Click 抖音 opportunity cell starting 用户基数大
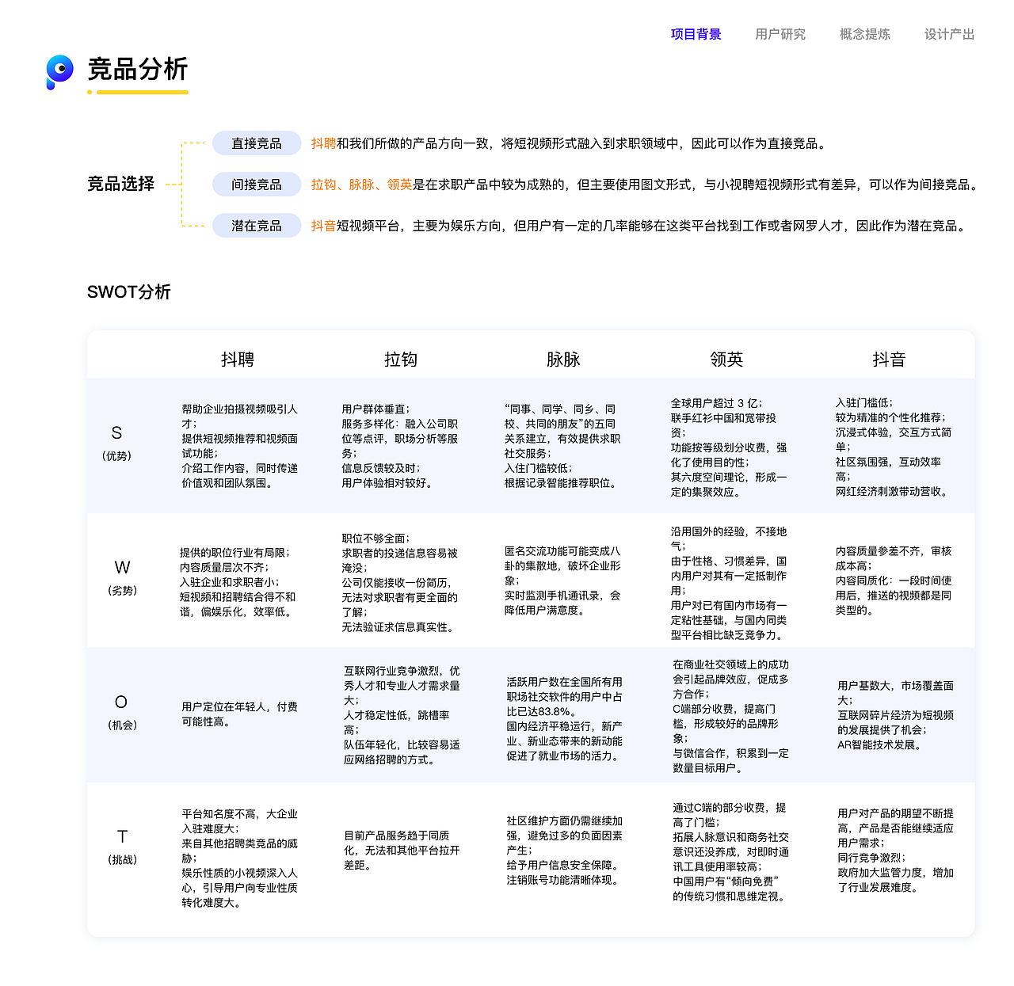The height and width of the screenshot is (986, 1014). (x=896, y=715)
